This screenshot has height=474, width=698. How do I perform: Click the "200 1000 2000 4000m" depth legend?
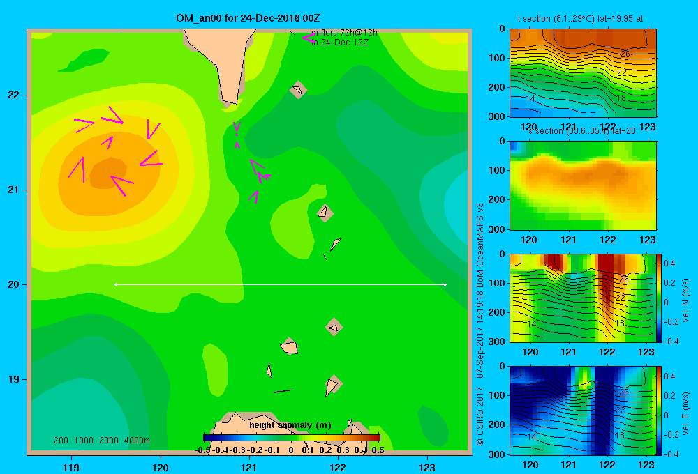click(101, 441)
